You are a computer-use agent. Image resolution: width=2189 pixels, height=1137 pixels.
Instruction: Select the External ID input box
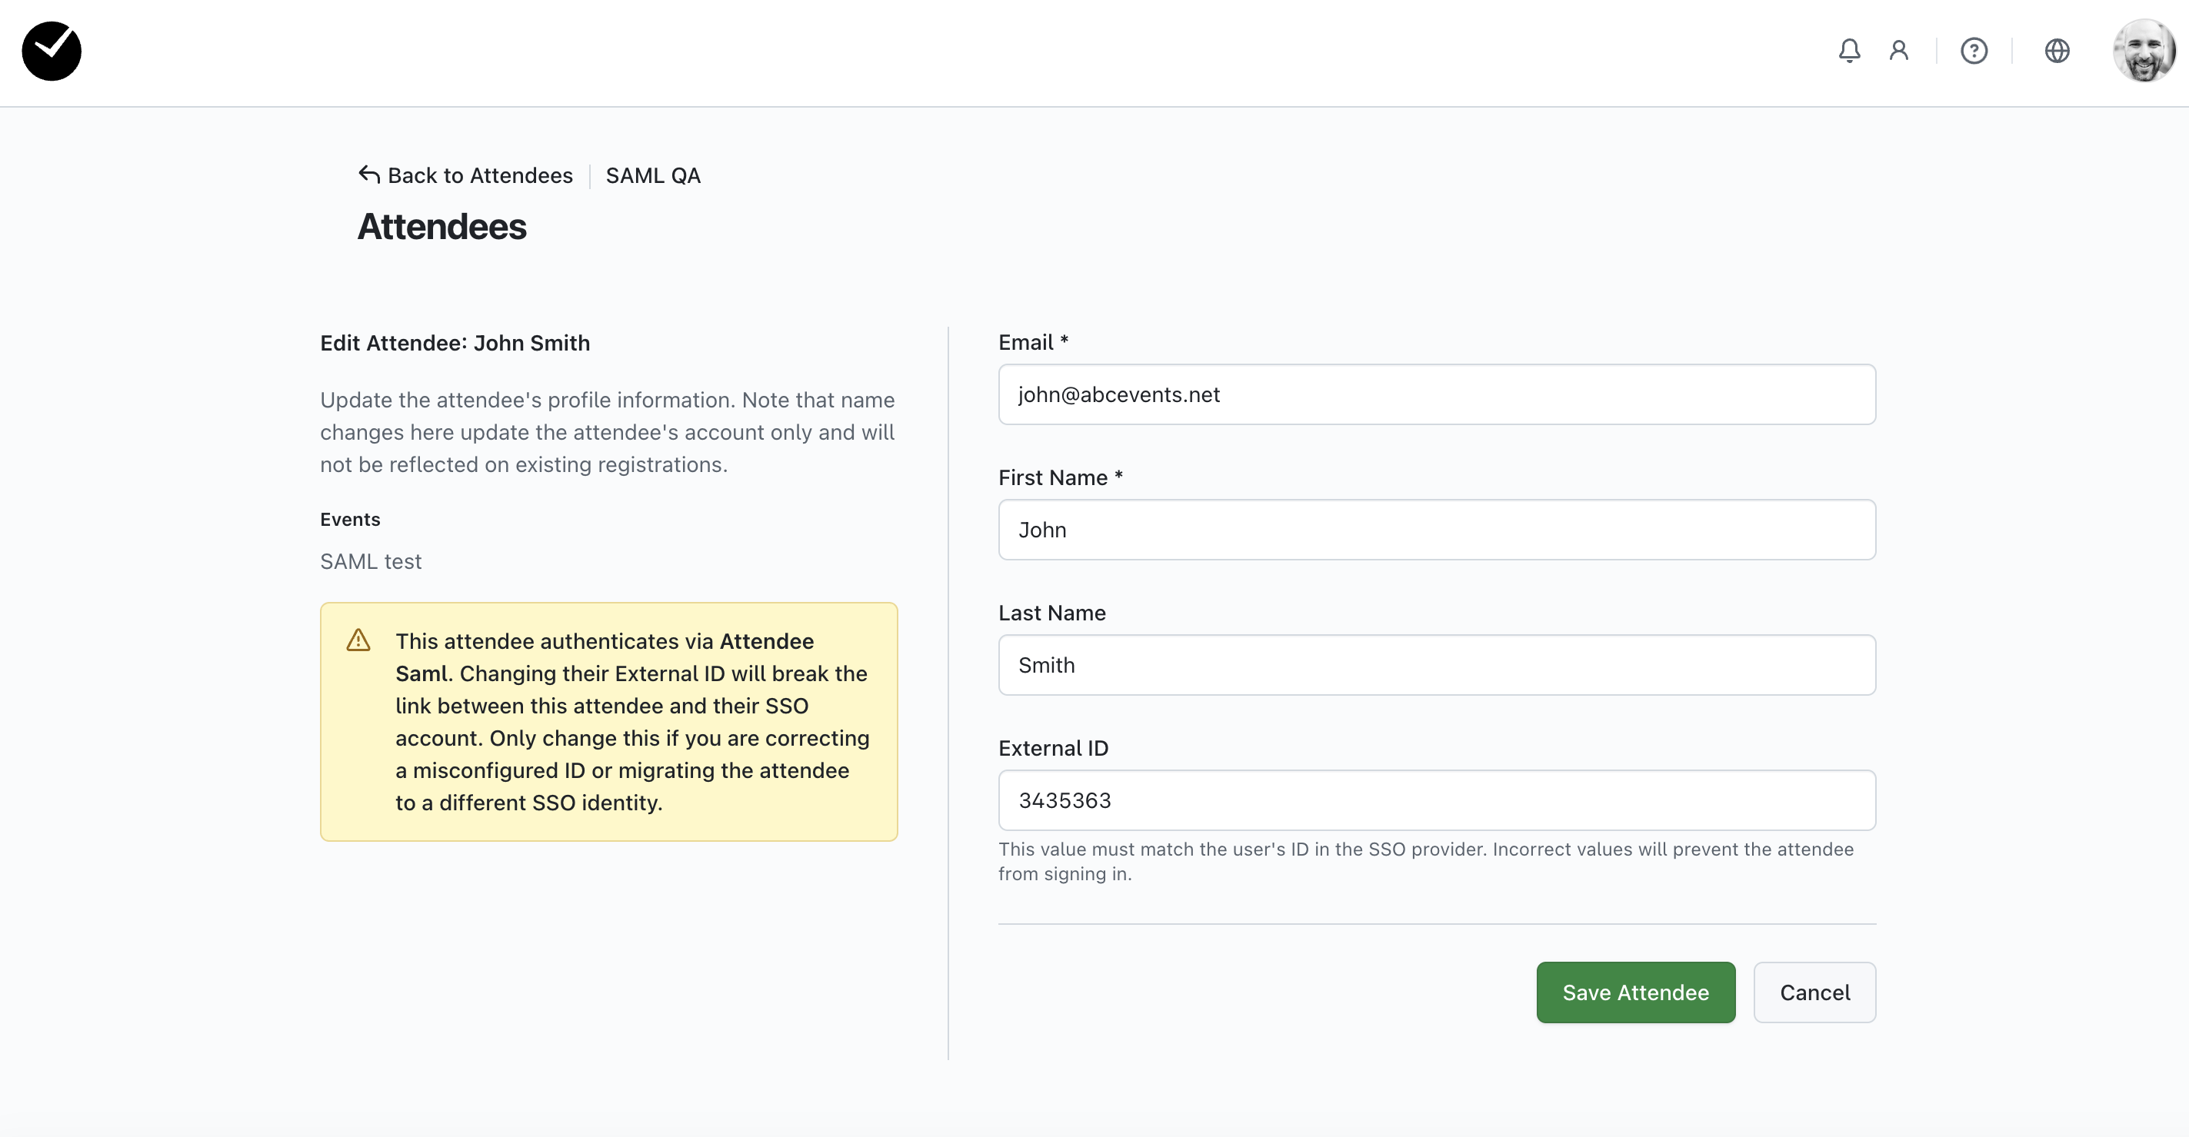[x=1436, y=801]
